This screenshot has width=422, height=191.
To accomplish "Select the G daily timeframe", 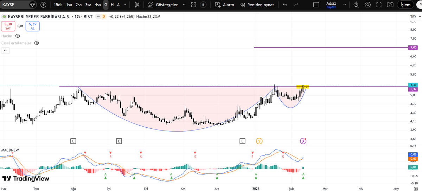I will pos(106,5).
